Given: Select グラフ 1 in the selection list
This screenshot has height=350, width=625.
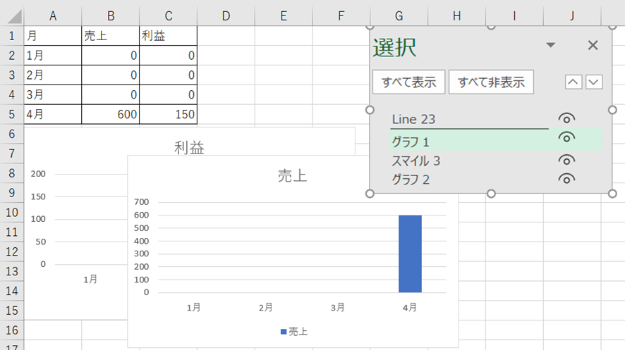Looking at the screenshot, I should click(x=411, y=142).
